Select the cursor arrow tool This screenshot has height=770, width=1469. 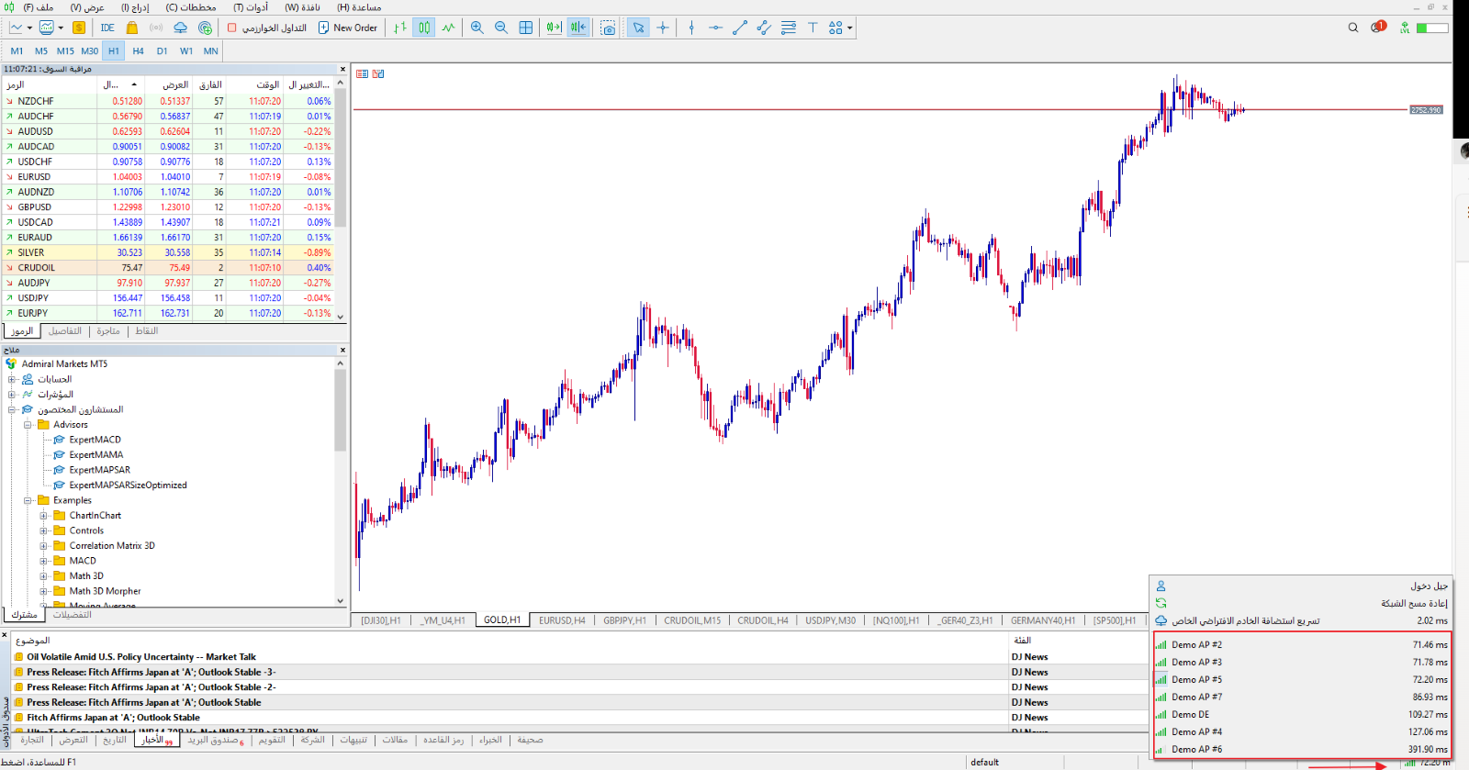(638, 28)
